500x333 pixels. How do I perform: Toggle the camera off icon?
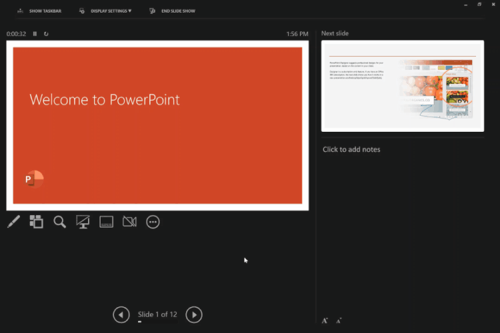[x=129, y=222]
